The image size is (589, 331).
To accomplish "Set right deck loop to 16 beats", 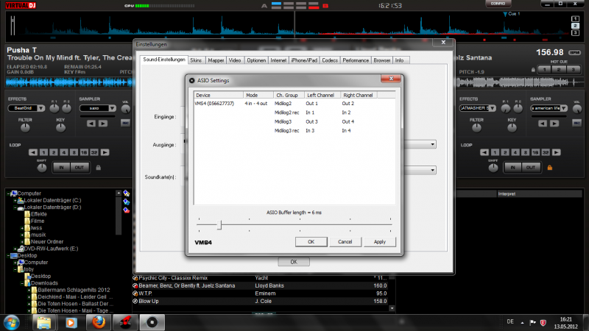I will (535, 152).
